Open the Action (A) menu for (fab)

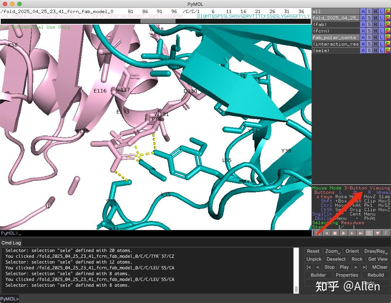pos(363,24)
